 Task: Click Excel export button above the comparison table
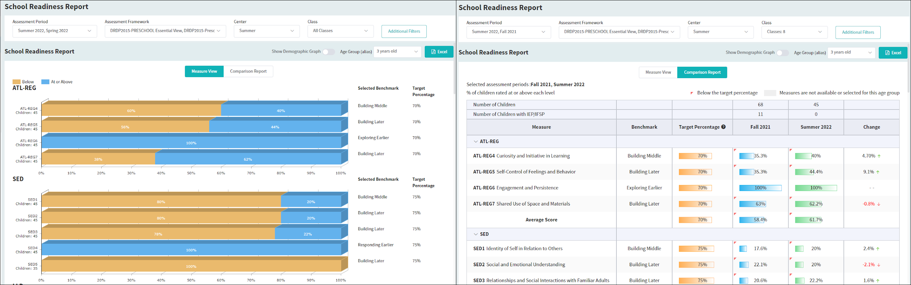893,53
